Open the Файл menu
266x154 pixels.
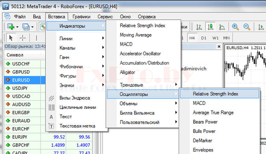click(x=20, y=17)
